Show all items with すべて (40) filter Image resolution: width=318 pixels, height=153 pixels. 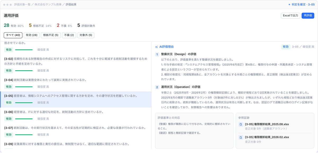13,35
